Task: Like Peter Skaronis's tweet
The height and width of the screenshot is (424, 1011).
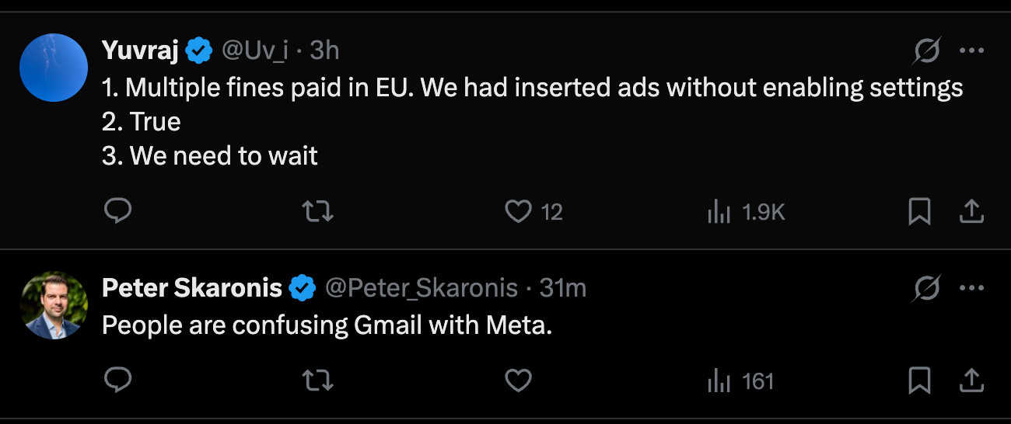Action: pyautogui.click(x=519, y=381)
